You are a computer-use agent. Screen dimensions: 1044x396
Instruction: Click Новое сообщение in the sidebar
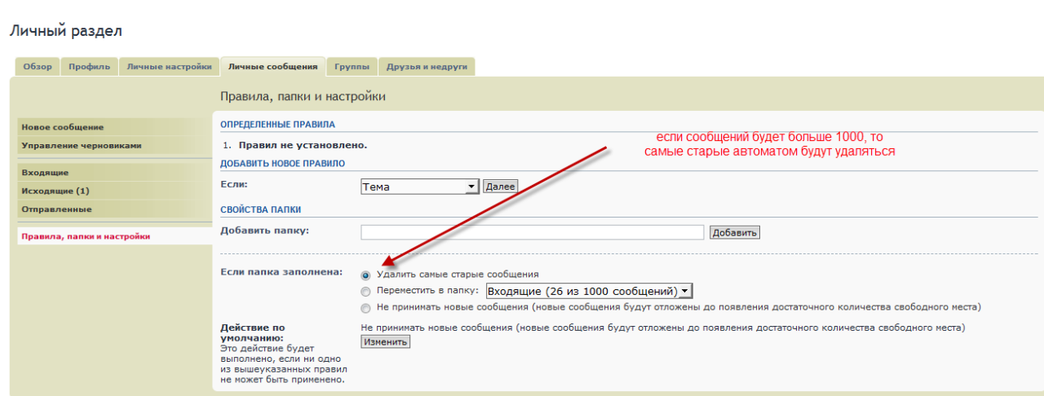63,127
